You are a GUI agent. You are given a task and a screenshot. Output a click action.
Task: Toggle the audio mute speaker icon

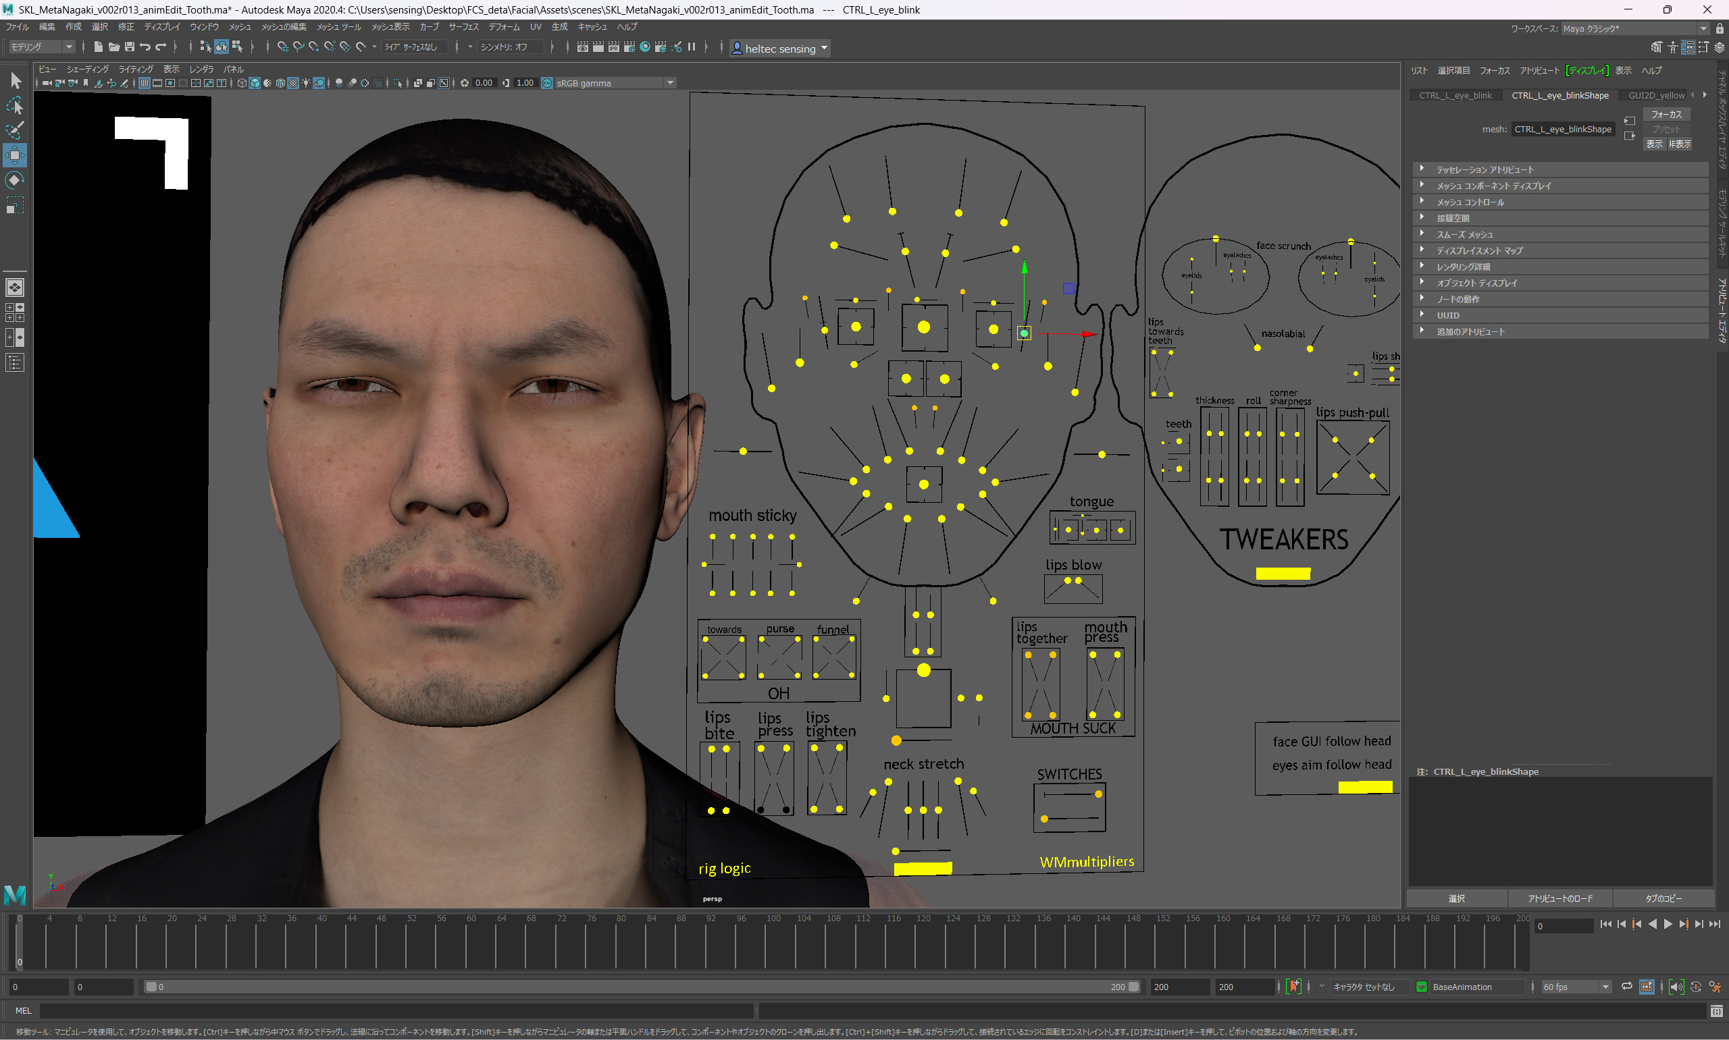[1676, 987]
